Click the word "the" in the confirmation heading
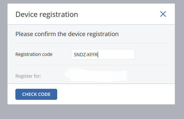 tap(62, 34)
